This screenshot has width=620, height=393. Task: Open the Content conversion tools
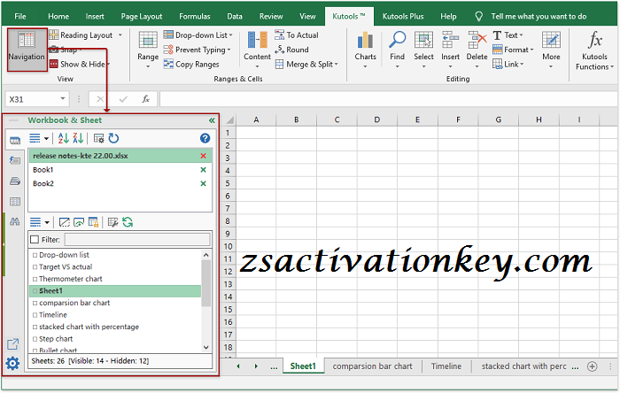(257, 50)
